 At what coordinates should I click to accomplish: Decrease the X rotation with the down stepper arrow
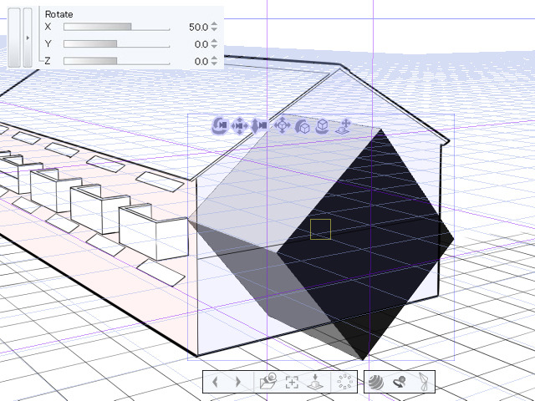(x=214, y=30)
